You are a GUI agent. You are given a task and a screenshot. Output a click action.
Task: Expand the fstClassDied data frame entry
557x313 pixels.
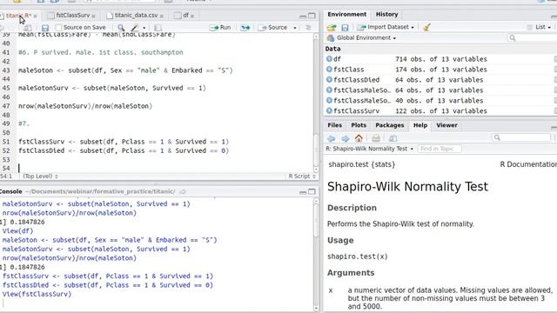329,79
